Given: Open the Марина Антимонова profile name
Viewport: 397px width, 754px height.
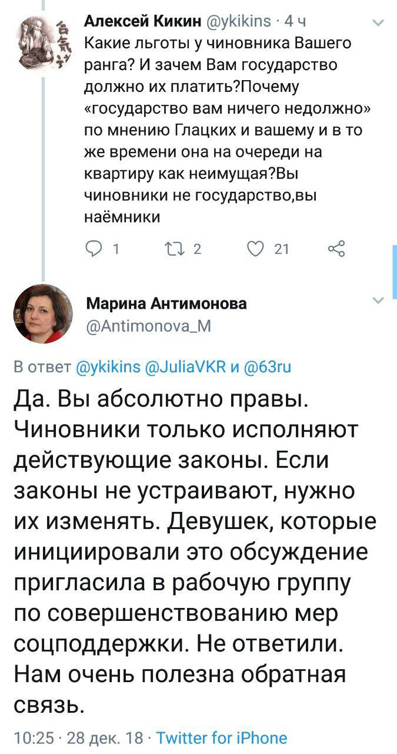Looking at the screenshot, I should click(167, 303).
